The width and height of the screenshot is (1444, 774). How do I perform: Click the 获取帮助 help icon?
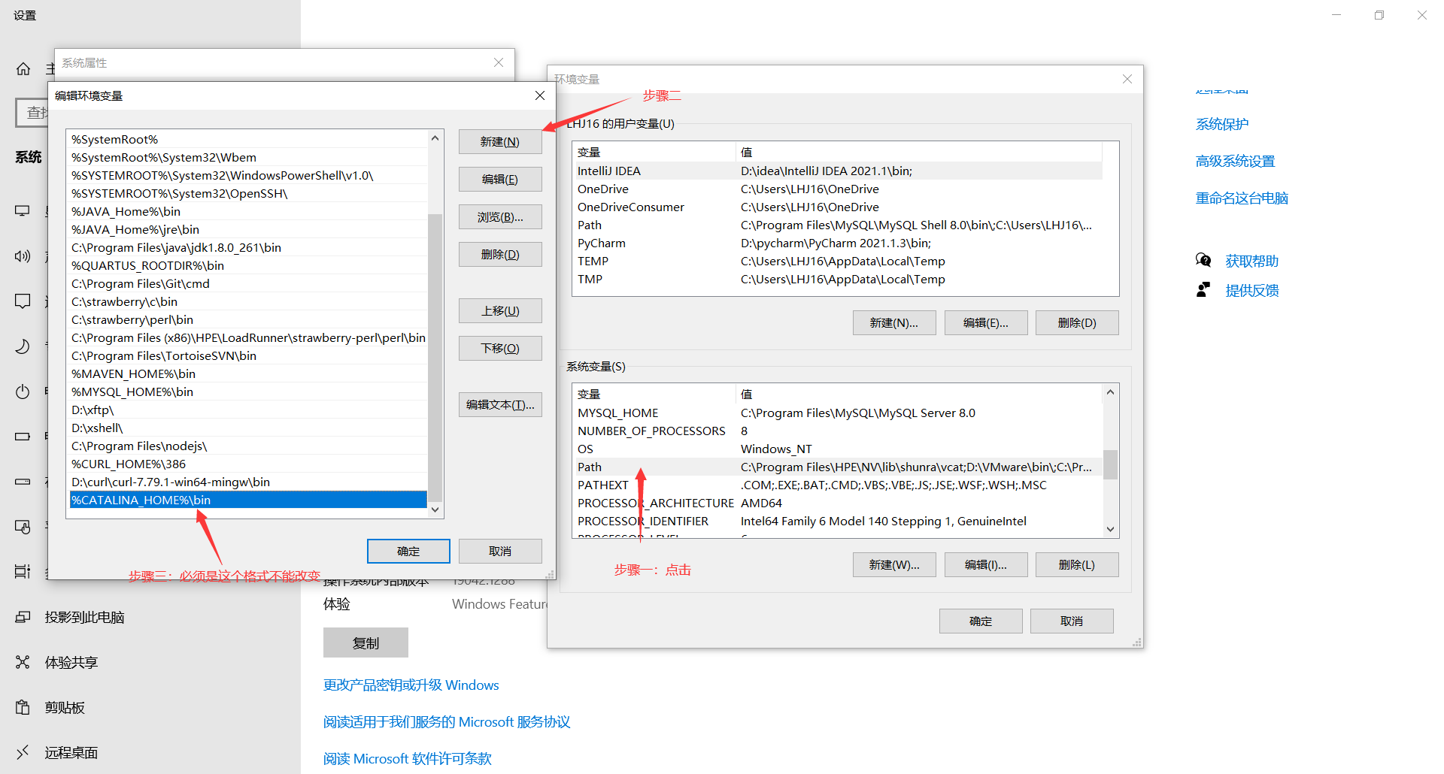point(1203,261)
